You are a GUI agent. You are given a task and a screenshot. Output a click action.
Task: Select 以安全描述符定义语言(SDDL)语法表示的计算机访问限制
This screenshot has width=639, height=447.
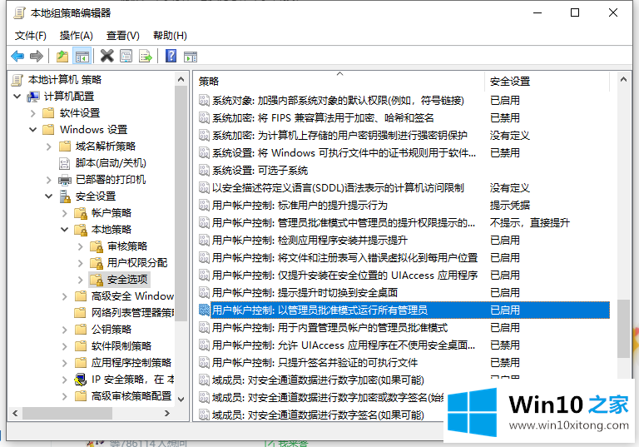click(x=338, y=187)
